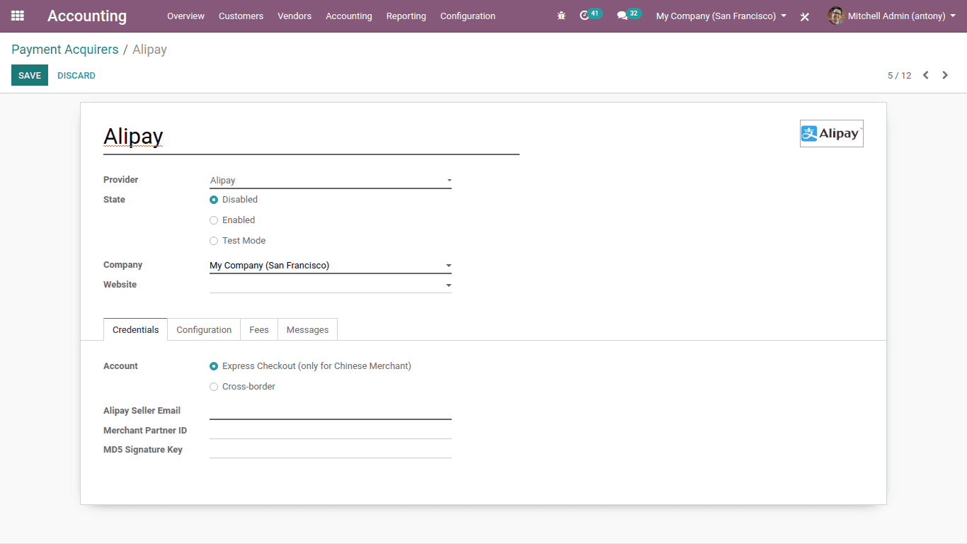Click the Accounting app title
Image resolution: width=967 pixels, height=544 pixels.
(x=87, y=16)
